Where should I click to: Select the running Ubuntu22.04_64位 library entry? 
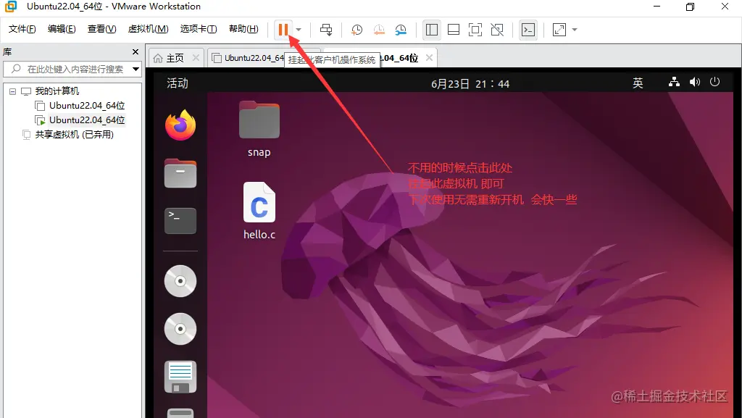pyautogui.click(x=87, y=120)
